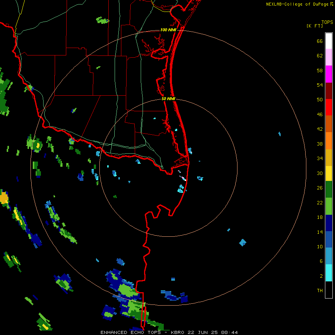Click the legend value 38
This screenshot has height=335, width=335.
tap(320, 144)
